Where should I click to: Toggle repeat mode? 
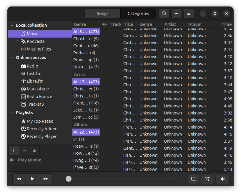[194, 179]
